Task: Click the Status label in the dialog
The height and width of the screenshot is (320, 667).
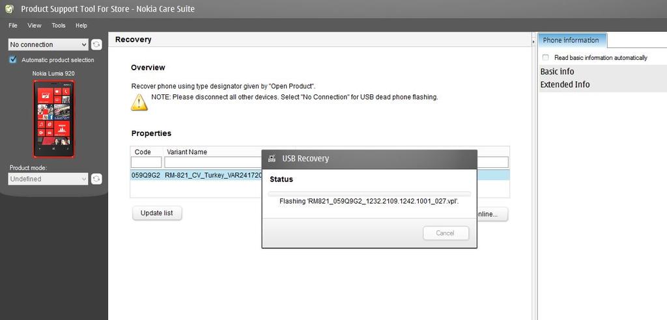Action: (x=281, y=180)
